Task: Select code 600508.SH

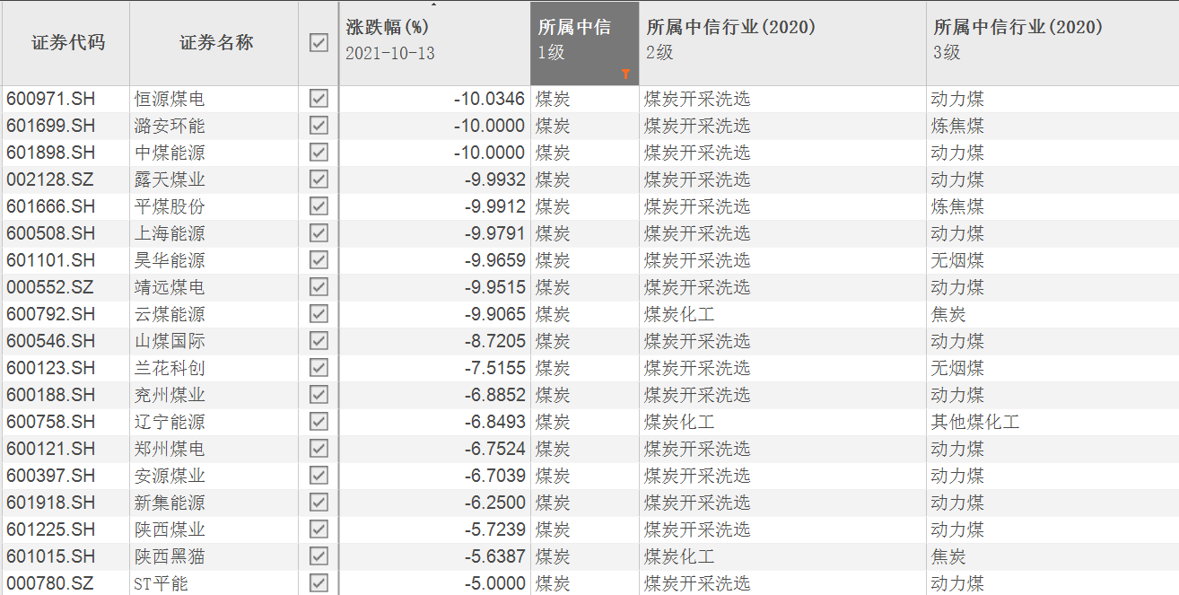Action: (50, 233)
